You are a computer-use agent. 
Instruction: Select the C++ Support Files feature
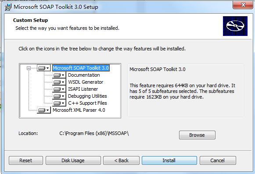click(87, 103)
